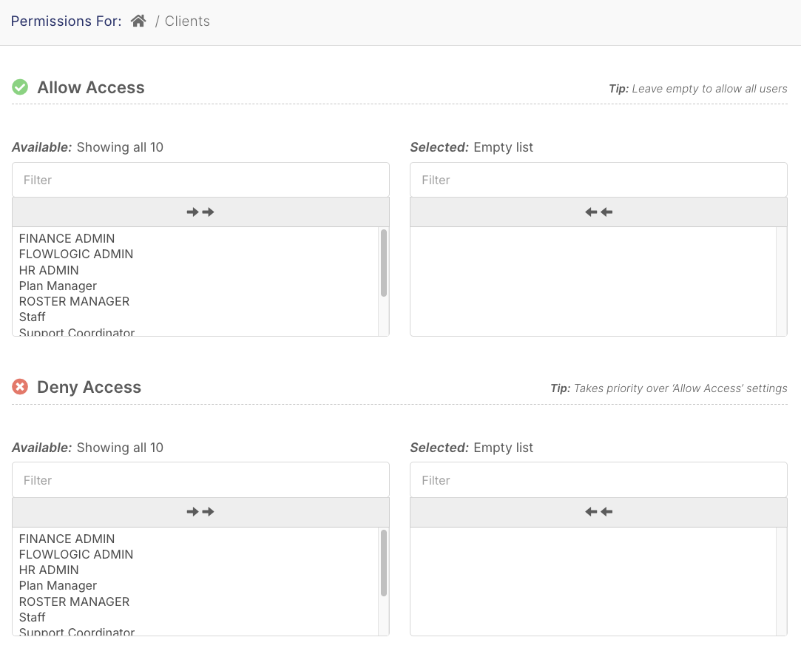Remove all roles from Allow Access selected list

click(x=598, y=212)
